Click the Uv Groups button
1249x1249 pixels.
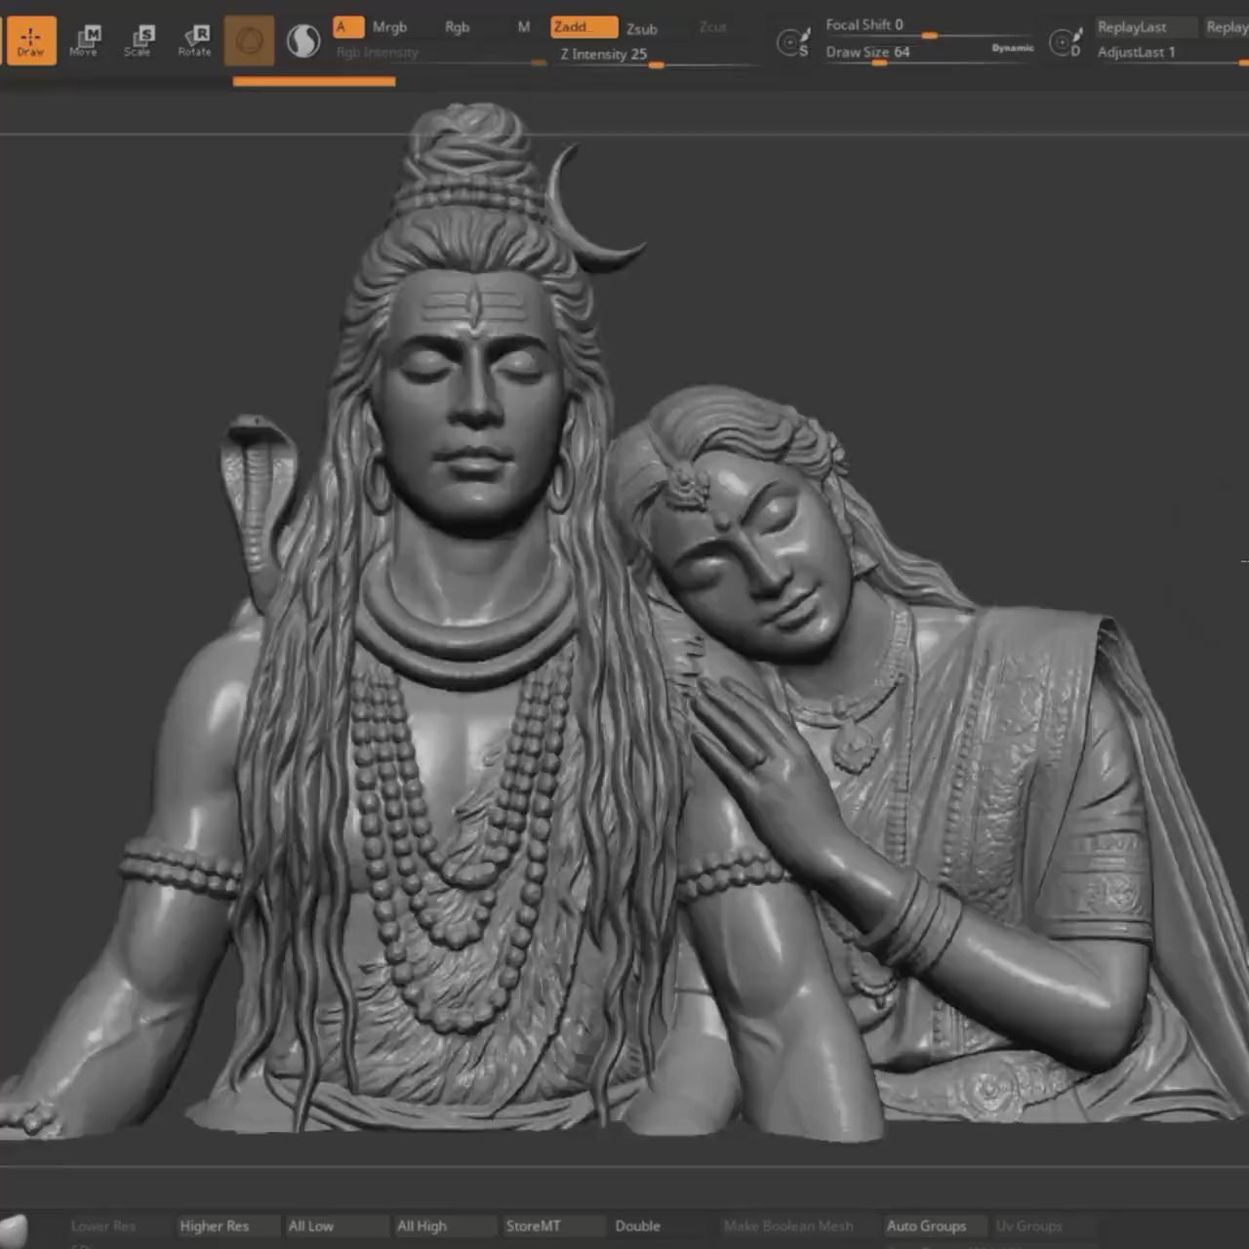1043,1226
